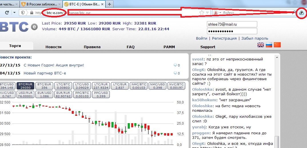Screen dimensions: 307x148
Task: Switch language with the UK flag
Action: (261, 45)
